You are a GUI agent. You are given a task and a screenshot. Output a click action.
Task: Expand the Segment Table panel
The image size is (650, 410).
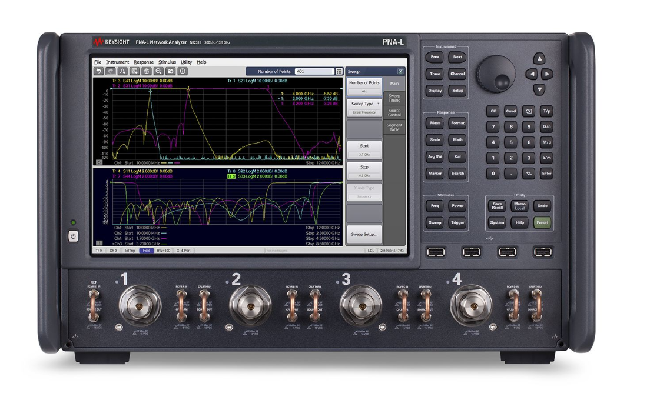[x=393, y=125]
